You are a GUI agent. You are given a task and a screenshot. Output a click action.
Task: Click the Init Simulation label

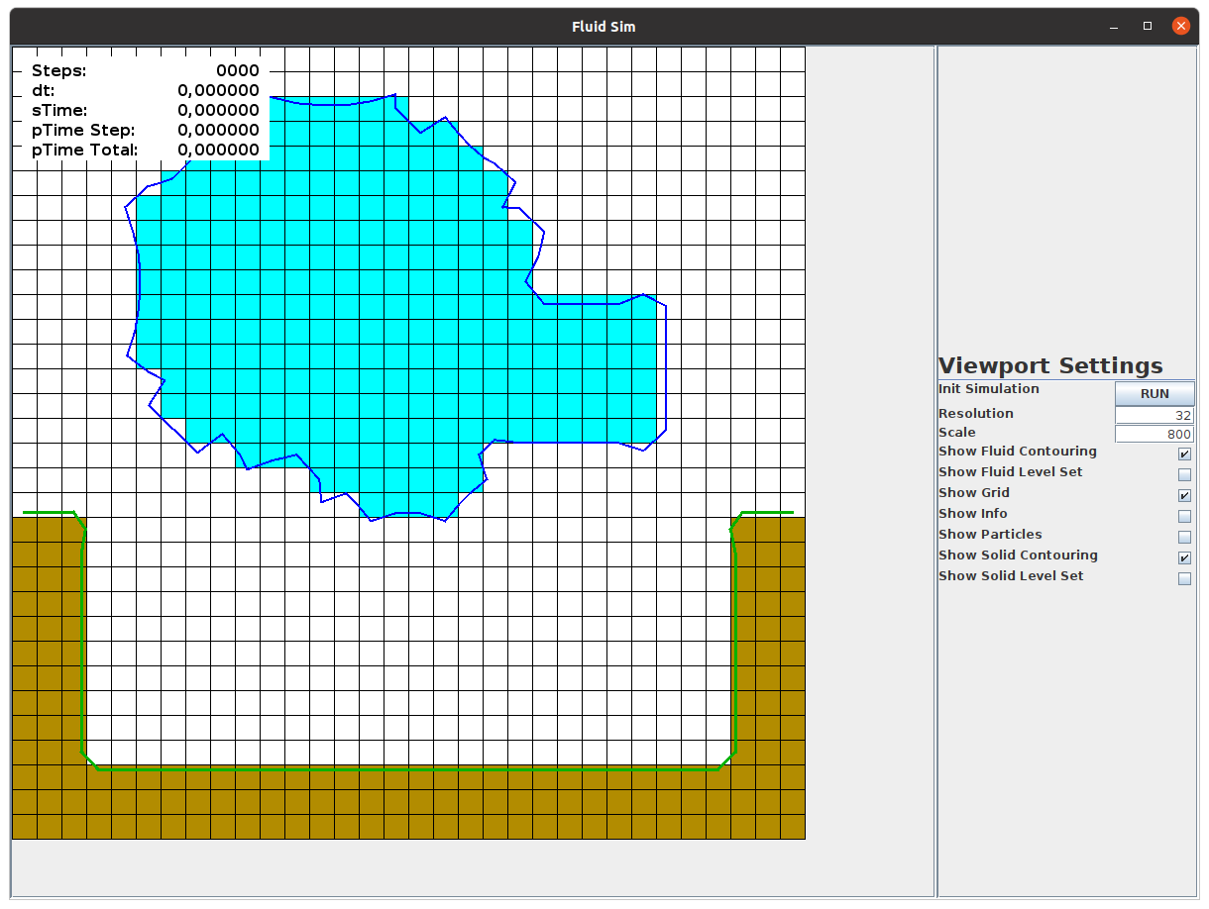coord(989,388)
